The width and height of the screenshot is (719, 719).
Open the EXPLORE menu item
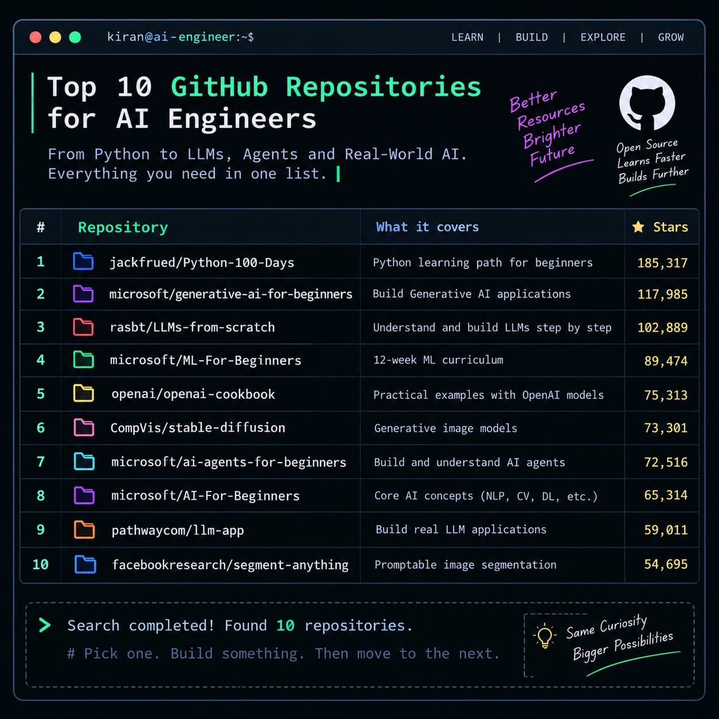[603, 37]
